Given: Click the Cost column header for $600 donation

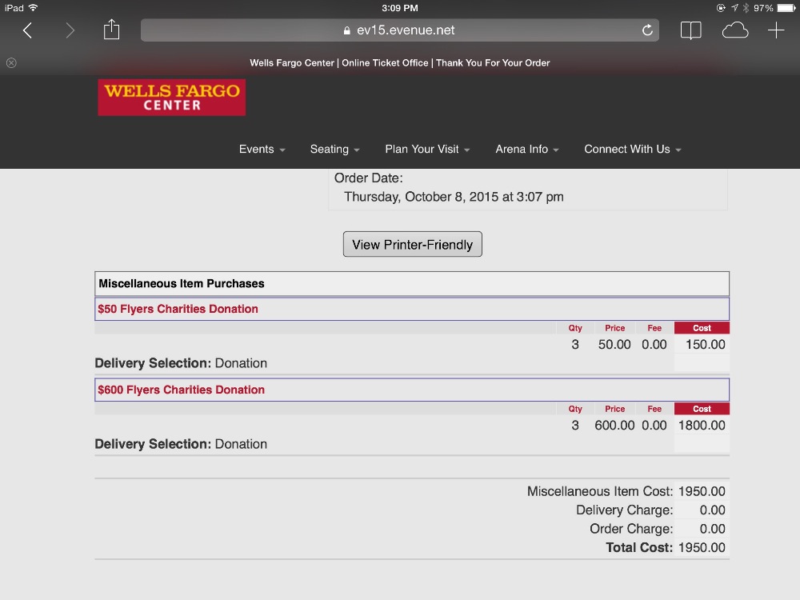Looking at the screenshot, I should 702,409.
